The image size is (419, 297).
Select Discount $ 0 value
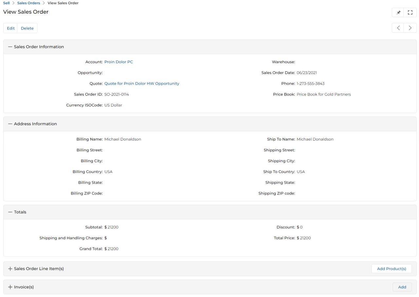pyautogui.click(x=300, y=227)
